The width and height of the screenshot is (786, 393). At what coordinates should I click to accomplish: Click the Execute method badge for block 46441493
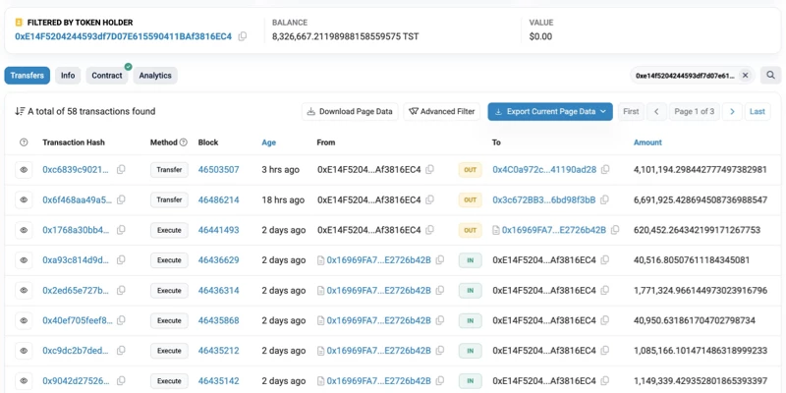169,230
